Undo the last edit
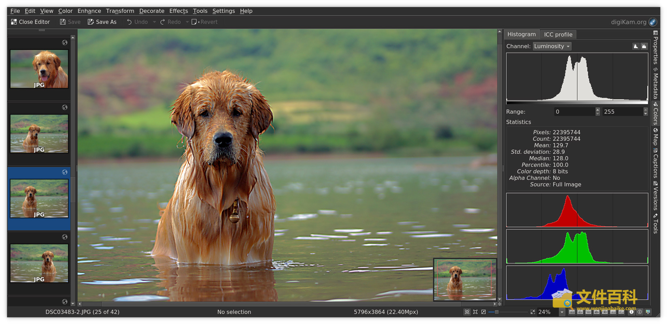Image resolution: width=667 pixels, height=324 pixels. [x=137, y=22]
